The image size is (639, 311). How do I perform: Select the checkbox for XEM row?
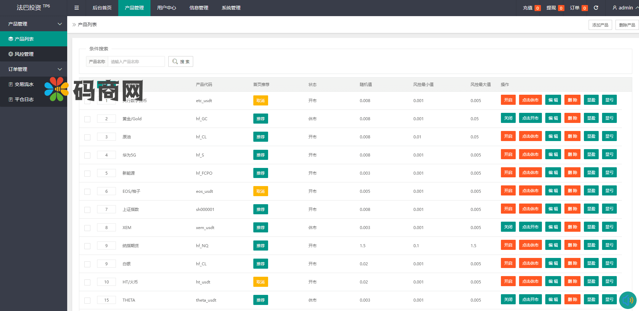tap(87, 228)
